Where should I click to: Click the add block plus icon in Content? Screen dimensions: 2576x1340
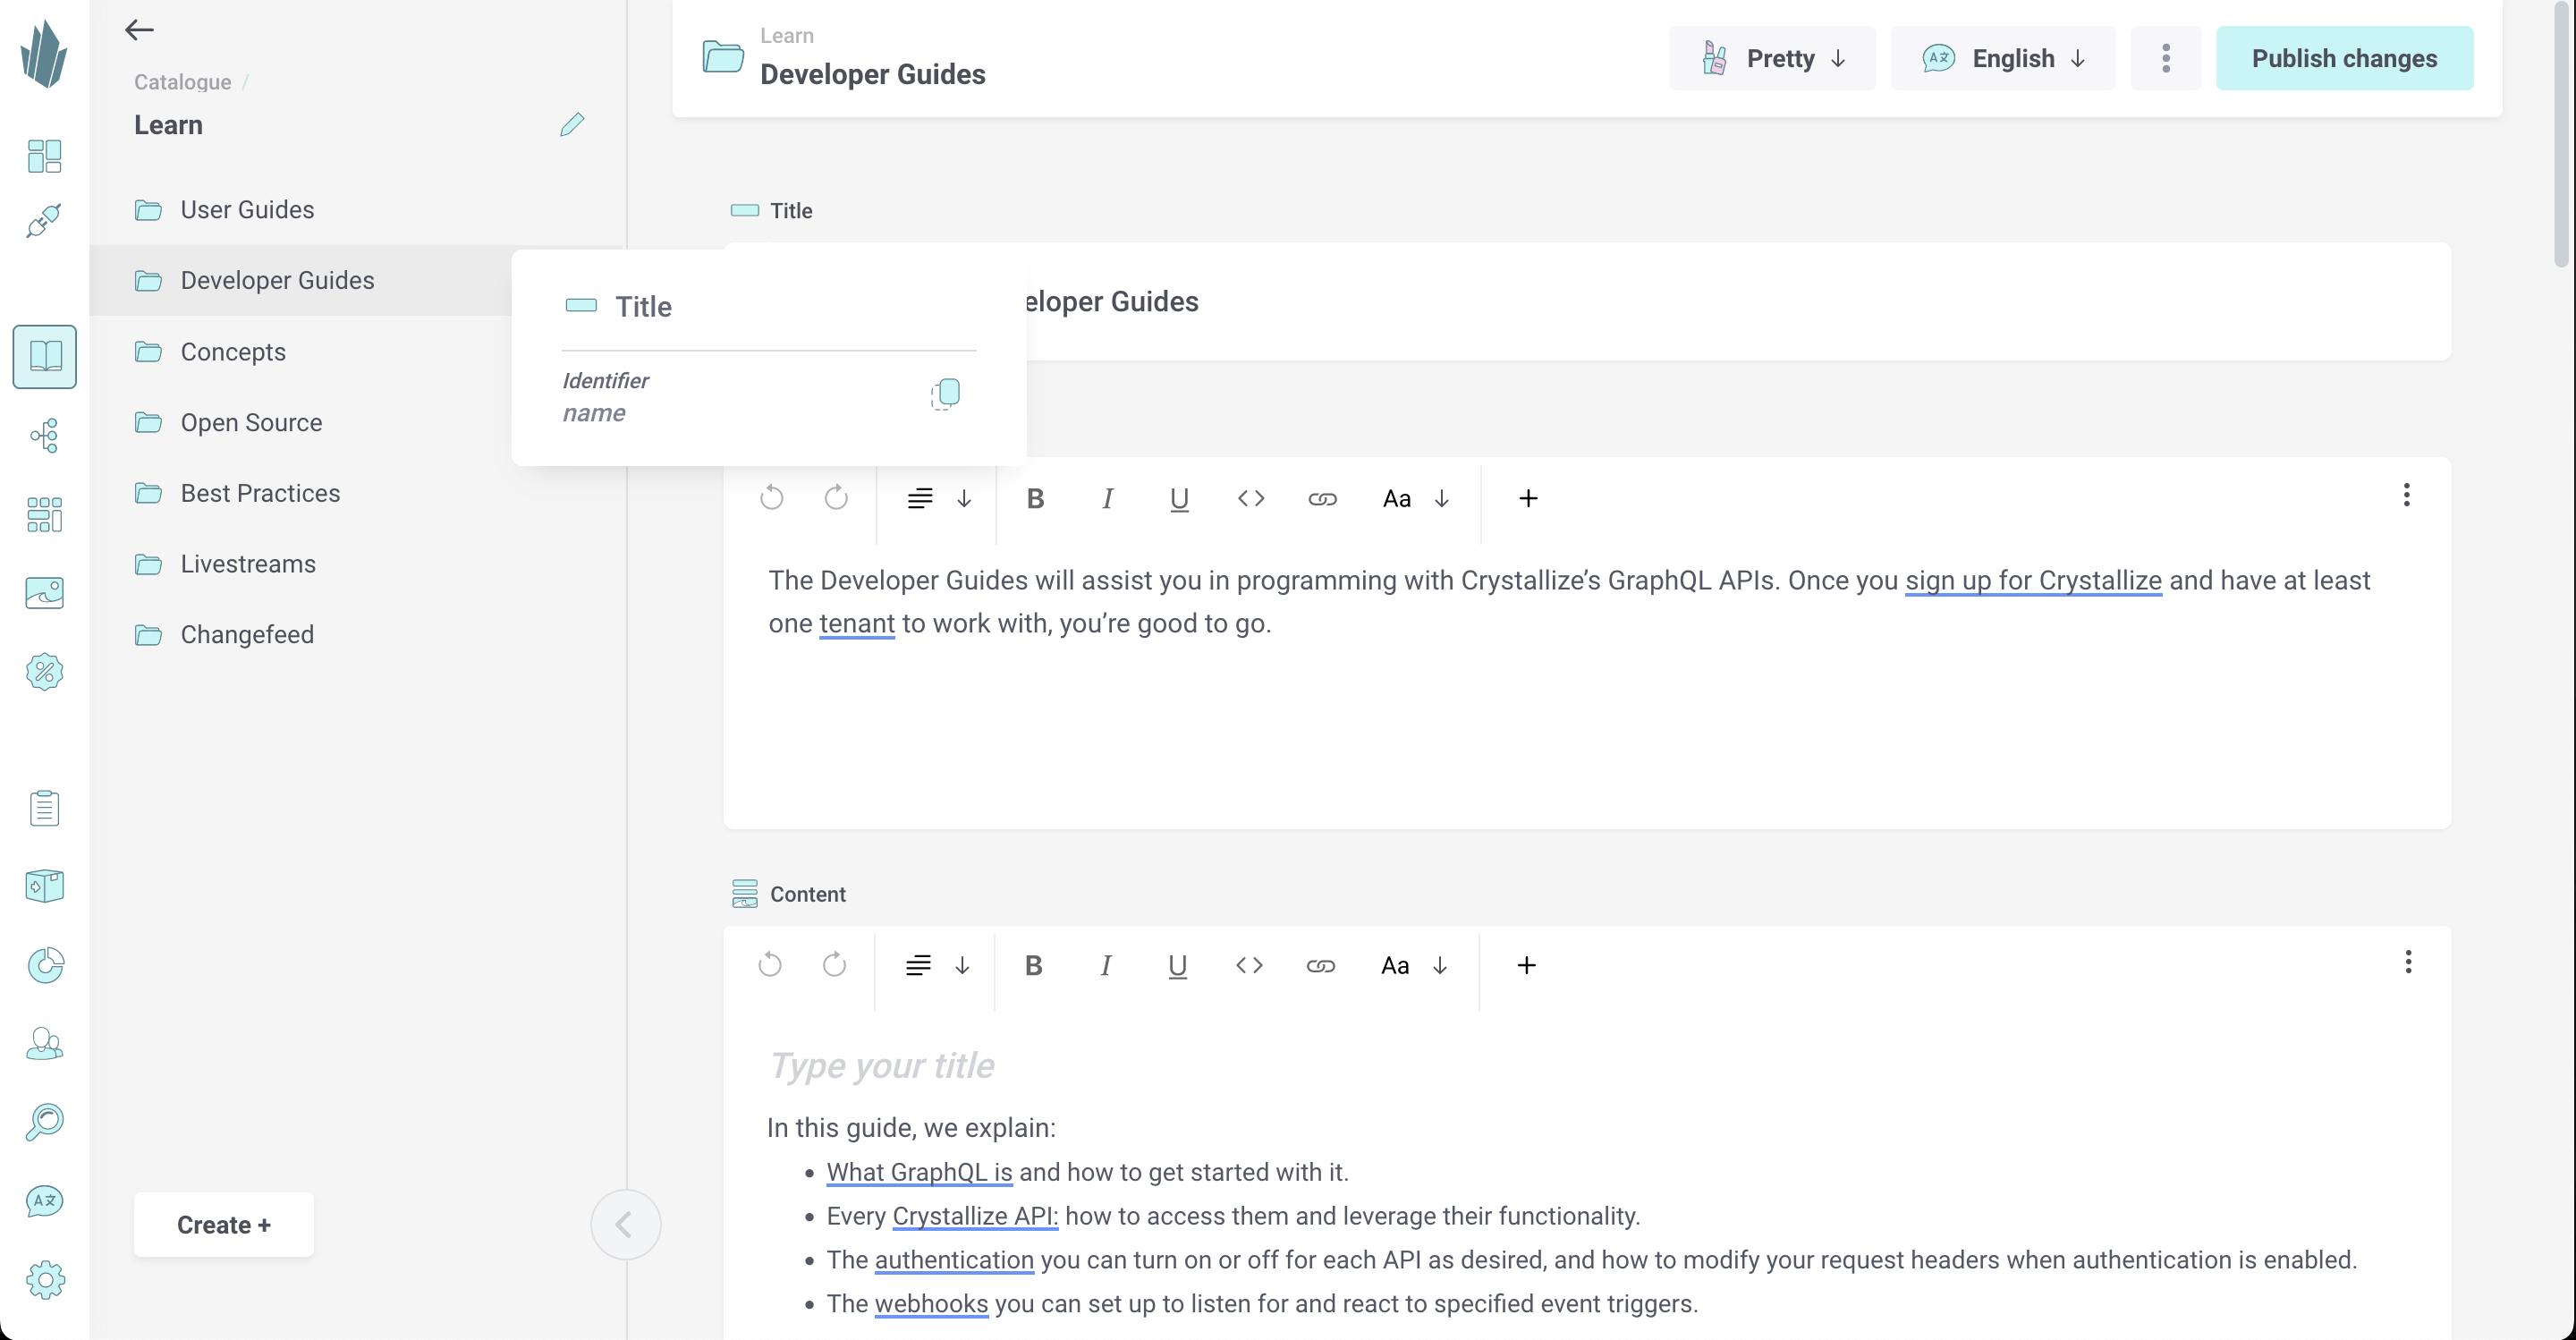tap(1527, 965)
